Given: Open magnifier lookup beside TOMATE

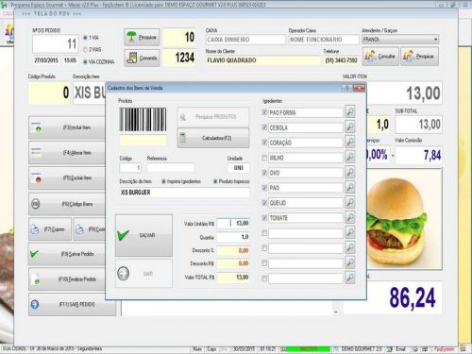Looking at the screenshot, I should [x=350, y=217].
